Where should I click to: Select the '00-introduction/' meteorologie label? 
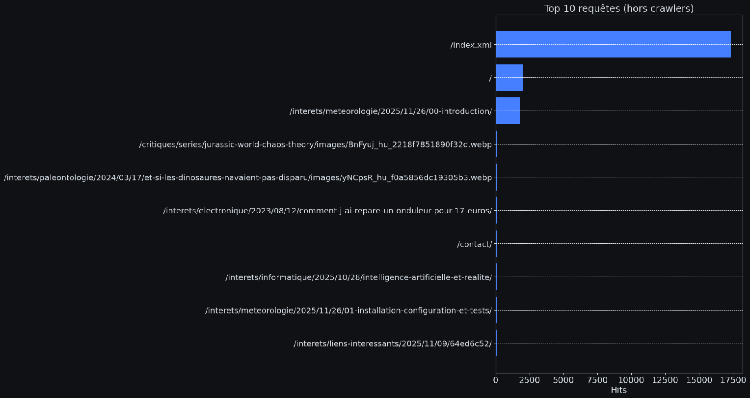pyautogui.click(x=391, y=111)
